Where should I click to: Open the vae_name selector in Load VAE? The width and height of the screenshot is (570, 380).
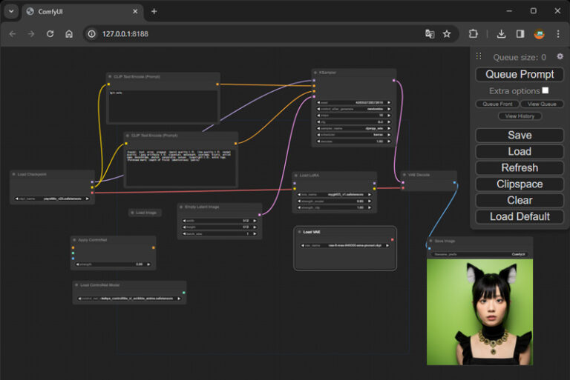(x=344, y=245)
